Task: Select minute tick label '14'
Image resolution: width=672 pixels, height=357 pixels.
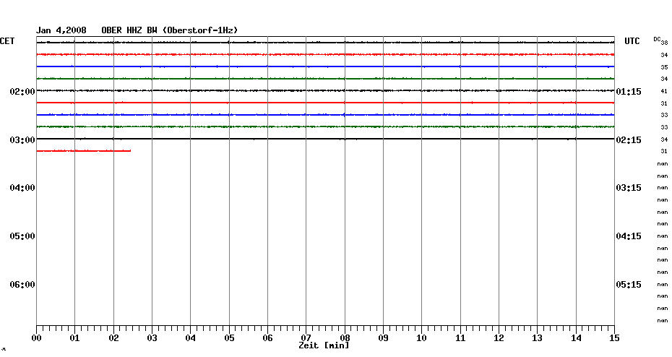Action: 576,337
